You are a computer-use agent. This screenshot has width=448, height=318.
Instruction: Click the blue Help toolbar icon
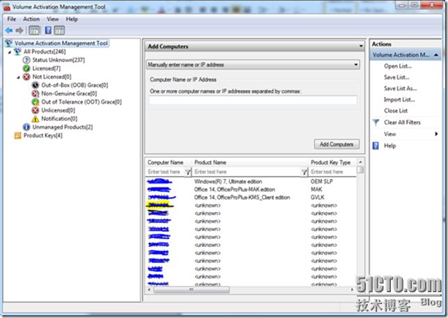click(x=48, y=31)
